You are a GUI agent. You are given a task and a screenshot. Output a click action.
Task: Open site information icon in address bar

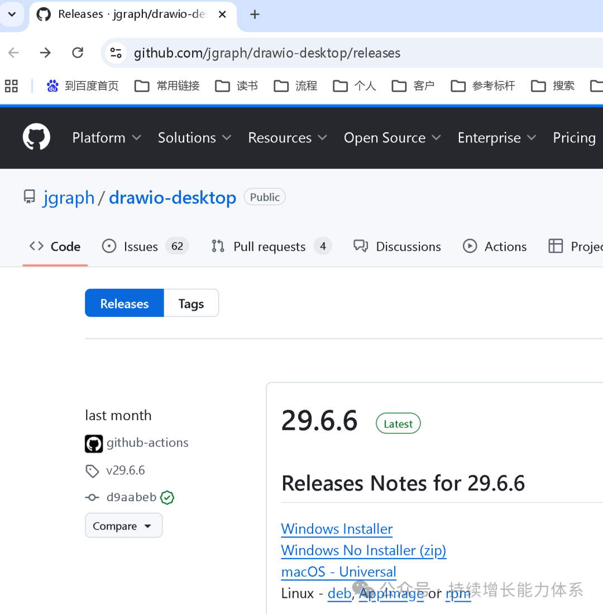pyautogui.click(x=116, y=53)
